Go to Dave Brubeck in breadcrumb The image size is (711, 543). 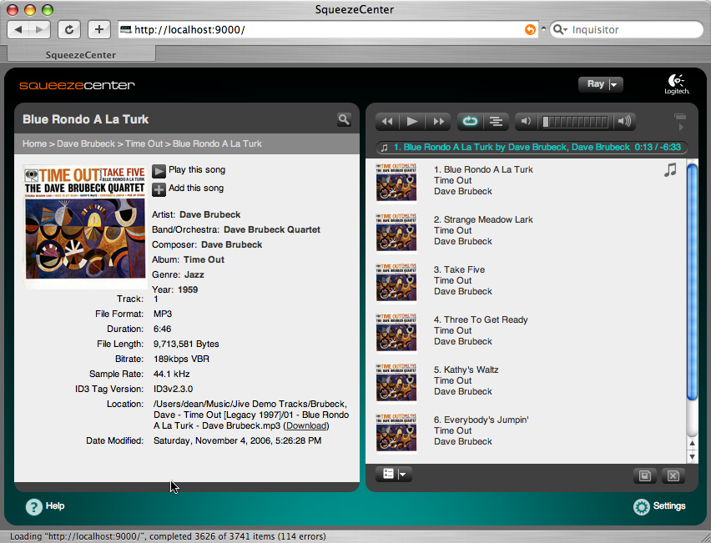click(86, 143)
